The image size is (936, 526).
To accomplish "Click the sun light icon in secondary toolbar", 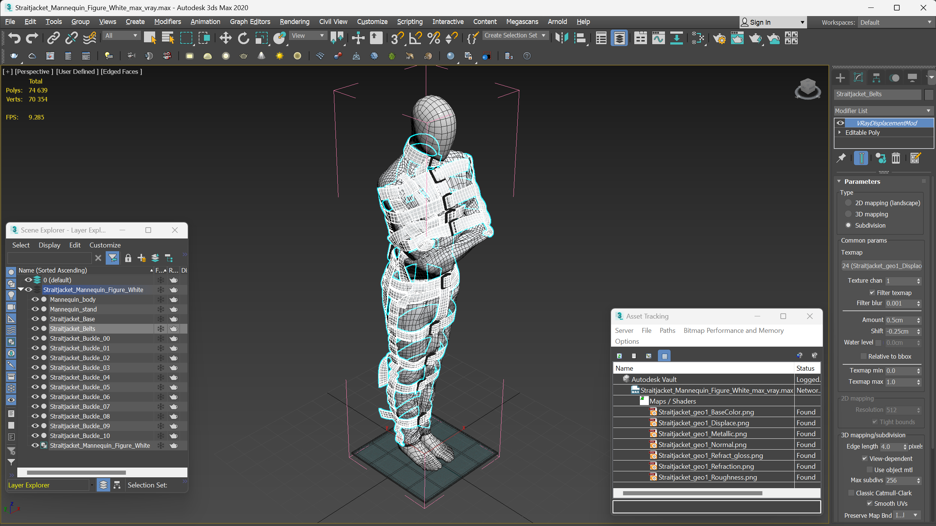I will click(280, 56).
